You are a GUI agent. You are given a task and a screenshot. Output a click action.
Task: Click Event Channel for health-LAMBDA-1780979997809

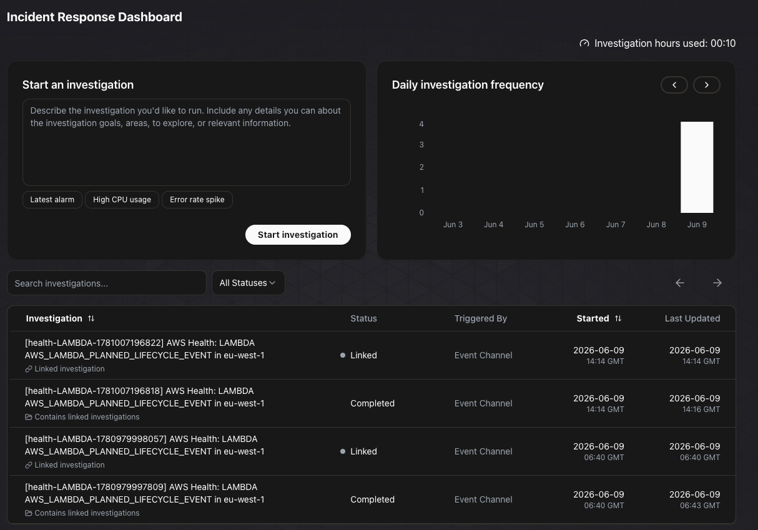(x=483, y=499)
